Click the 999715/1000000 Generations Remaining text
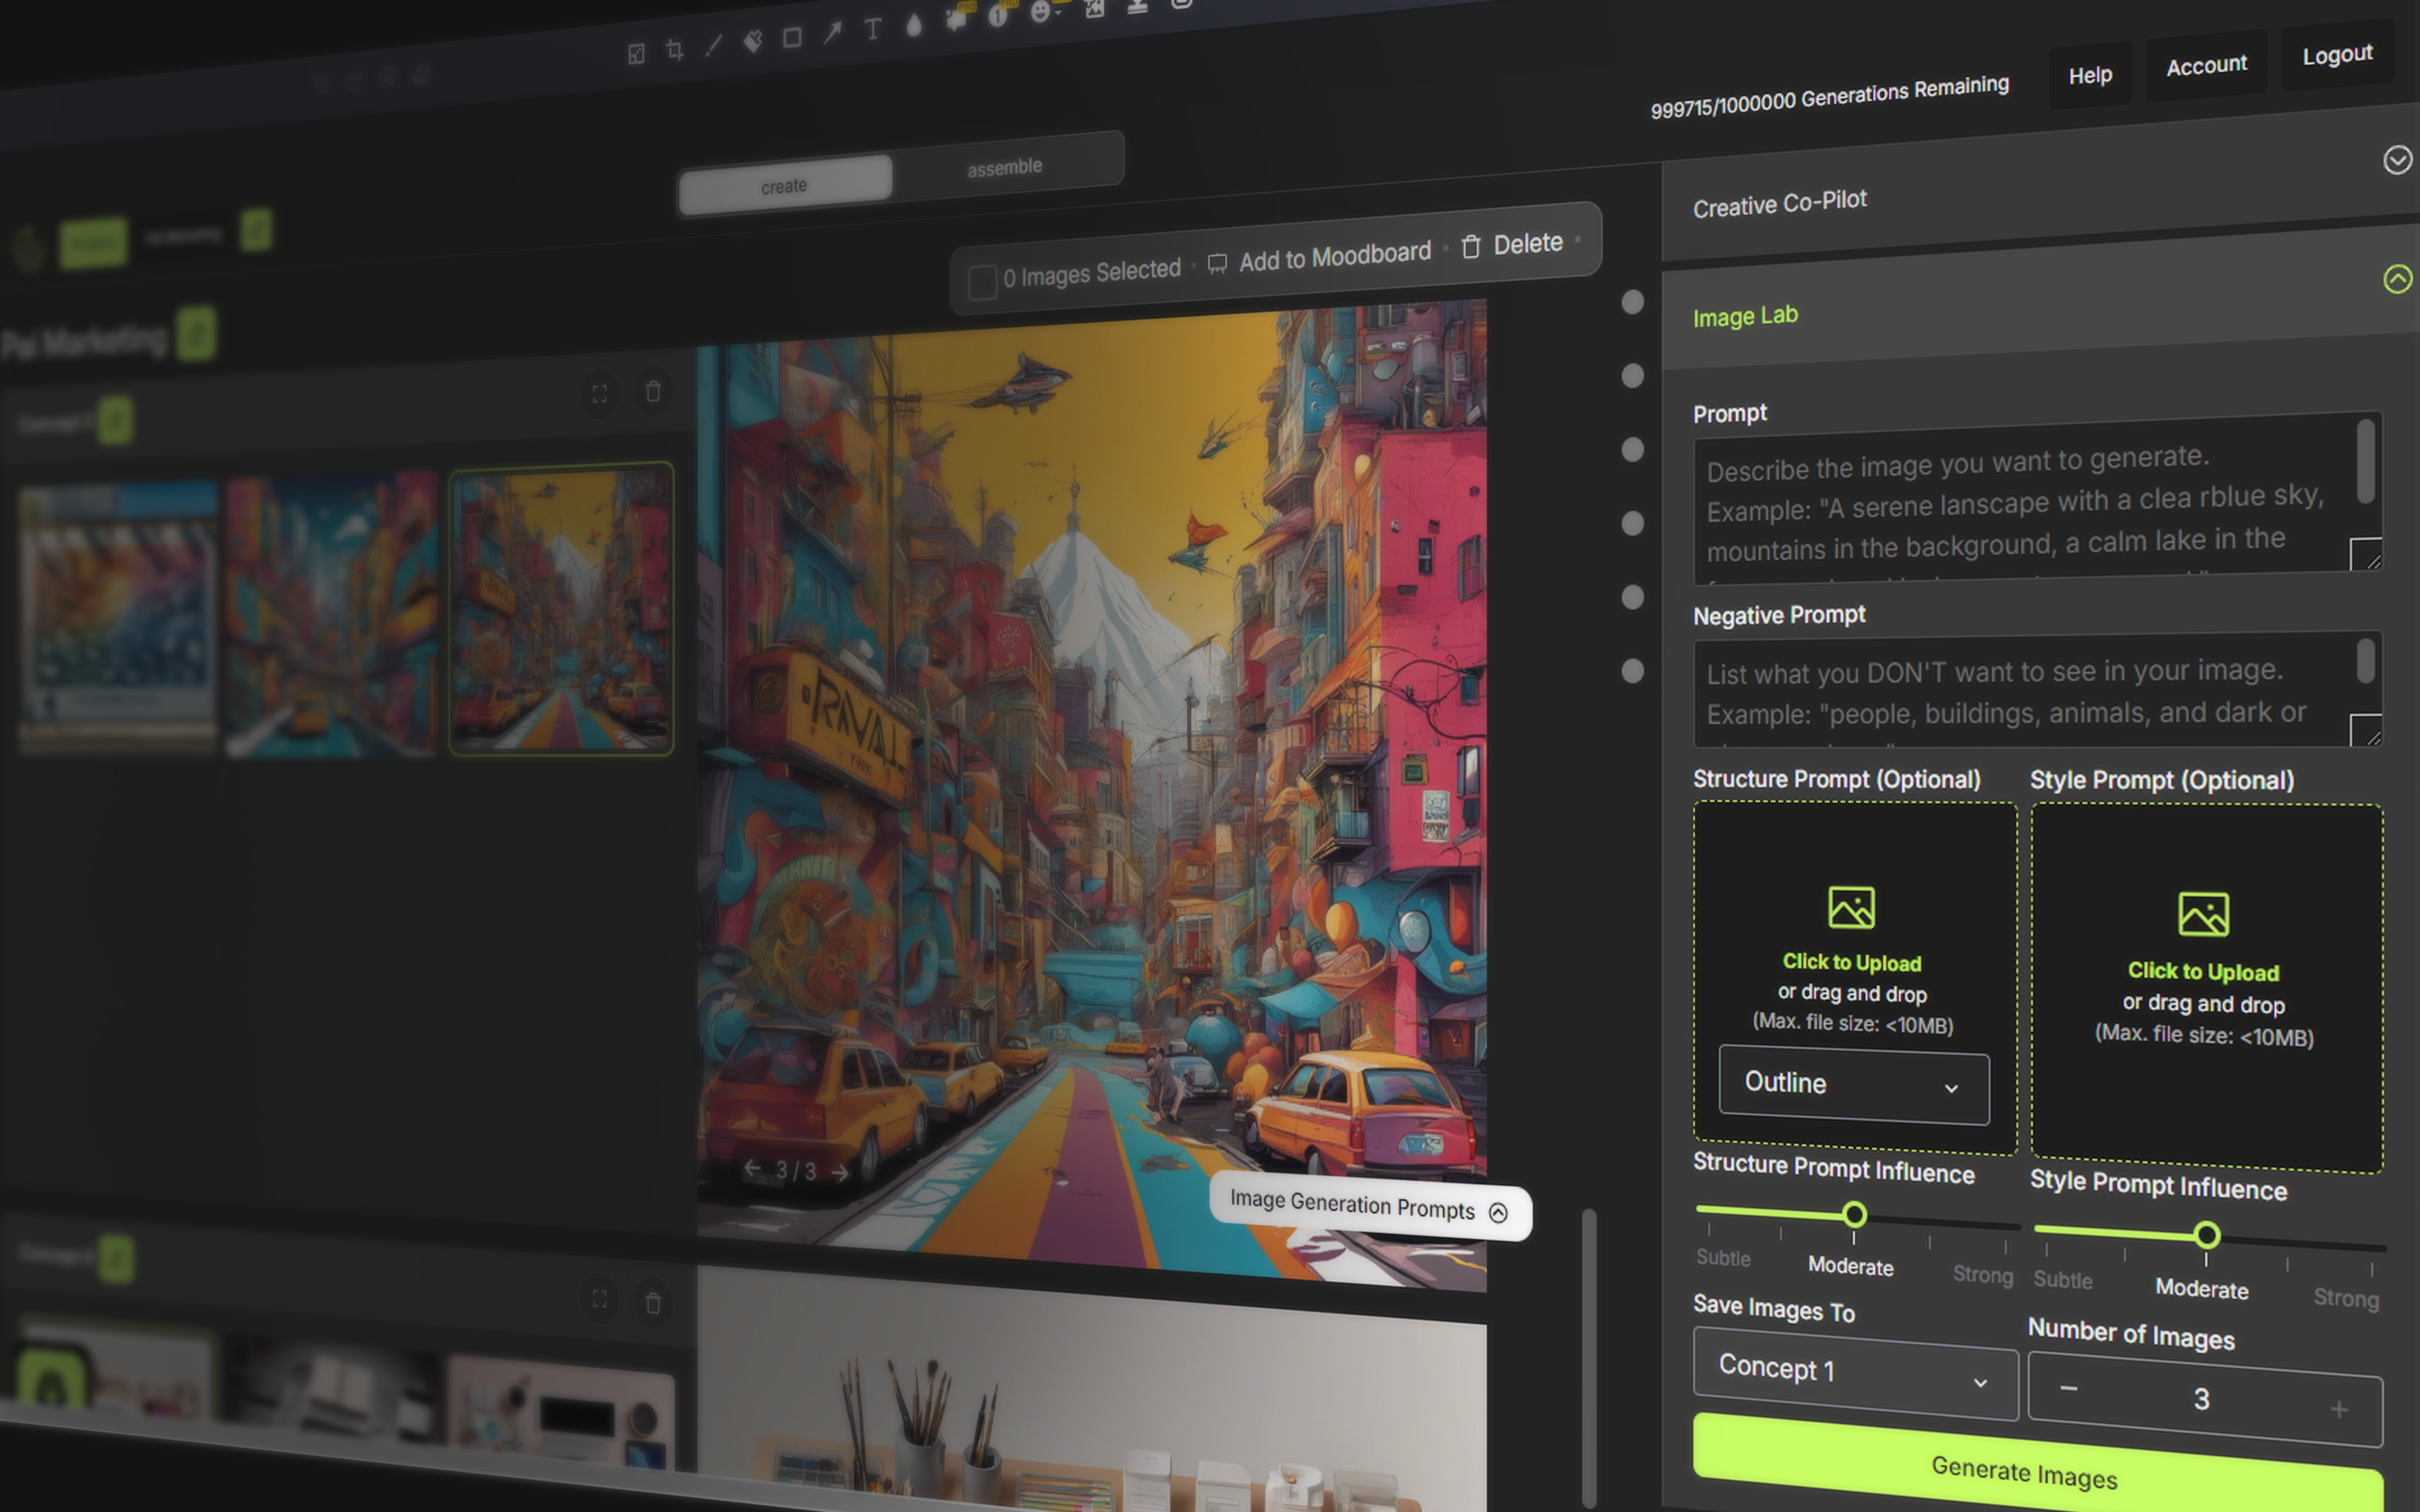The height and width of the screenshot is (1512, 2420). [x=1829, y=97]
